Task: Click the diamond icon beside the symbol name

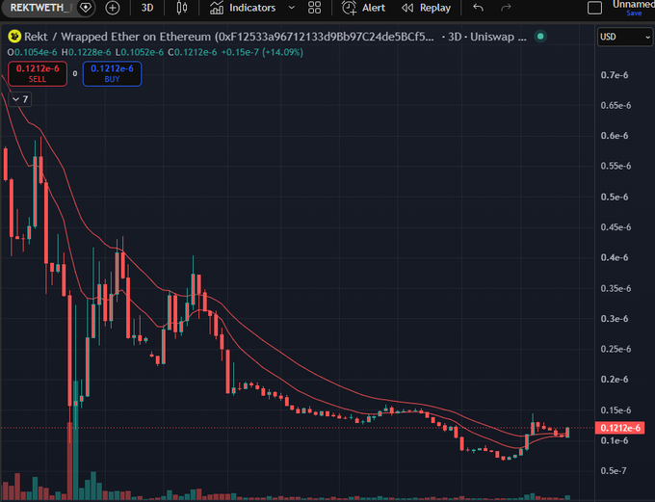Action: (x=86, y=8)
